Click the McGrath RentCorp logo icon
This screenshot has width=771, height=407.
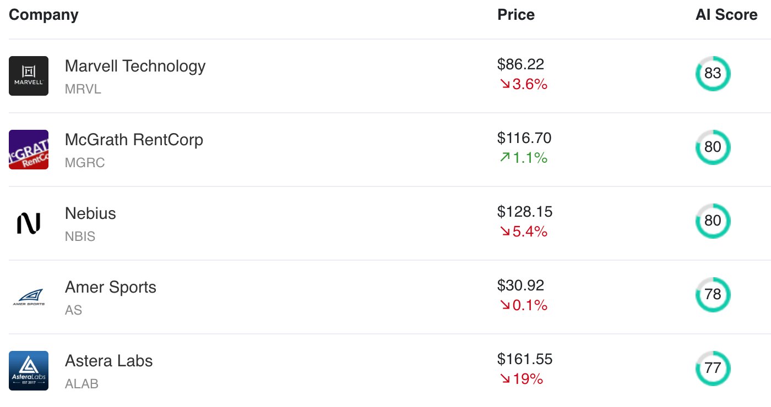click(x=29, y=150)
